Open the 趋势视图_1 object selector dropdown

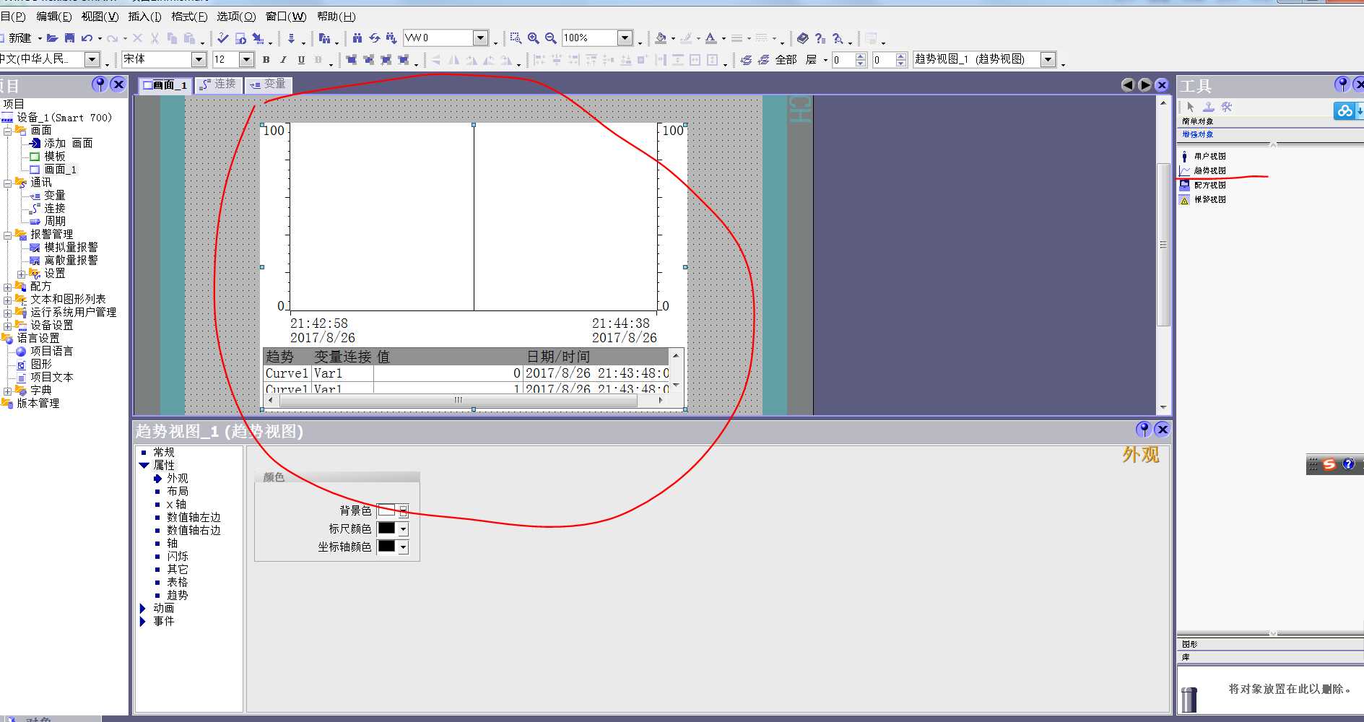1048,59
